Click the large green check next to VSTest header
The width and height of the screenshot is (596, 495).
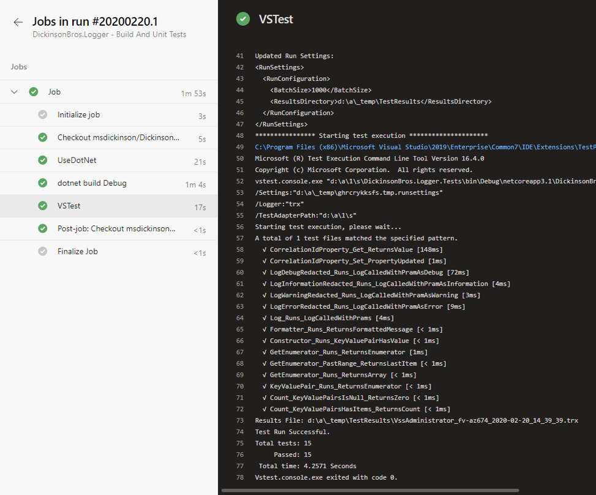point(243,19)
